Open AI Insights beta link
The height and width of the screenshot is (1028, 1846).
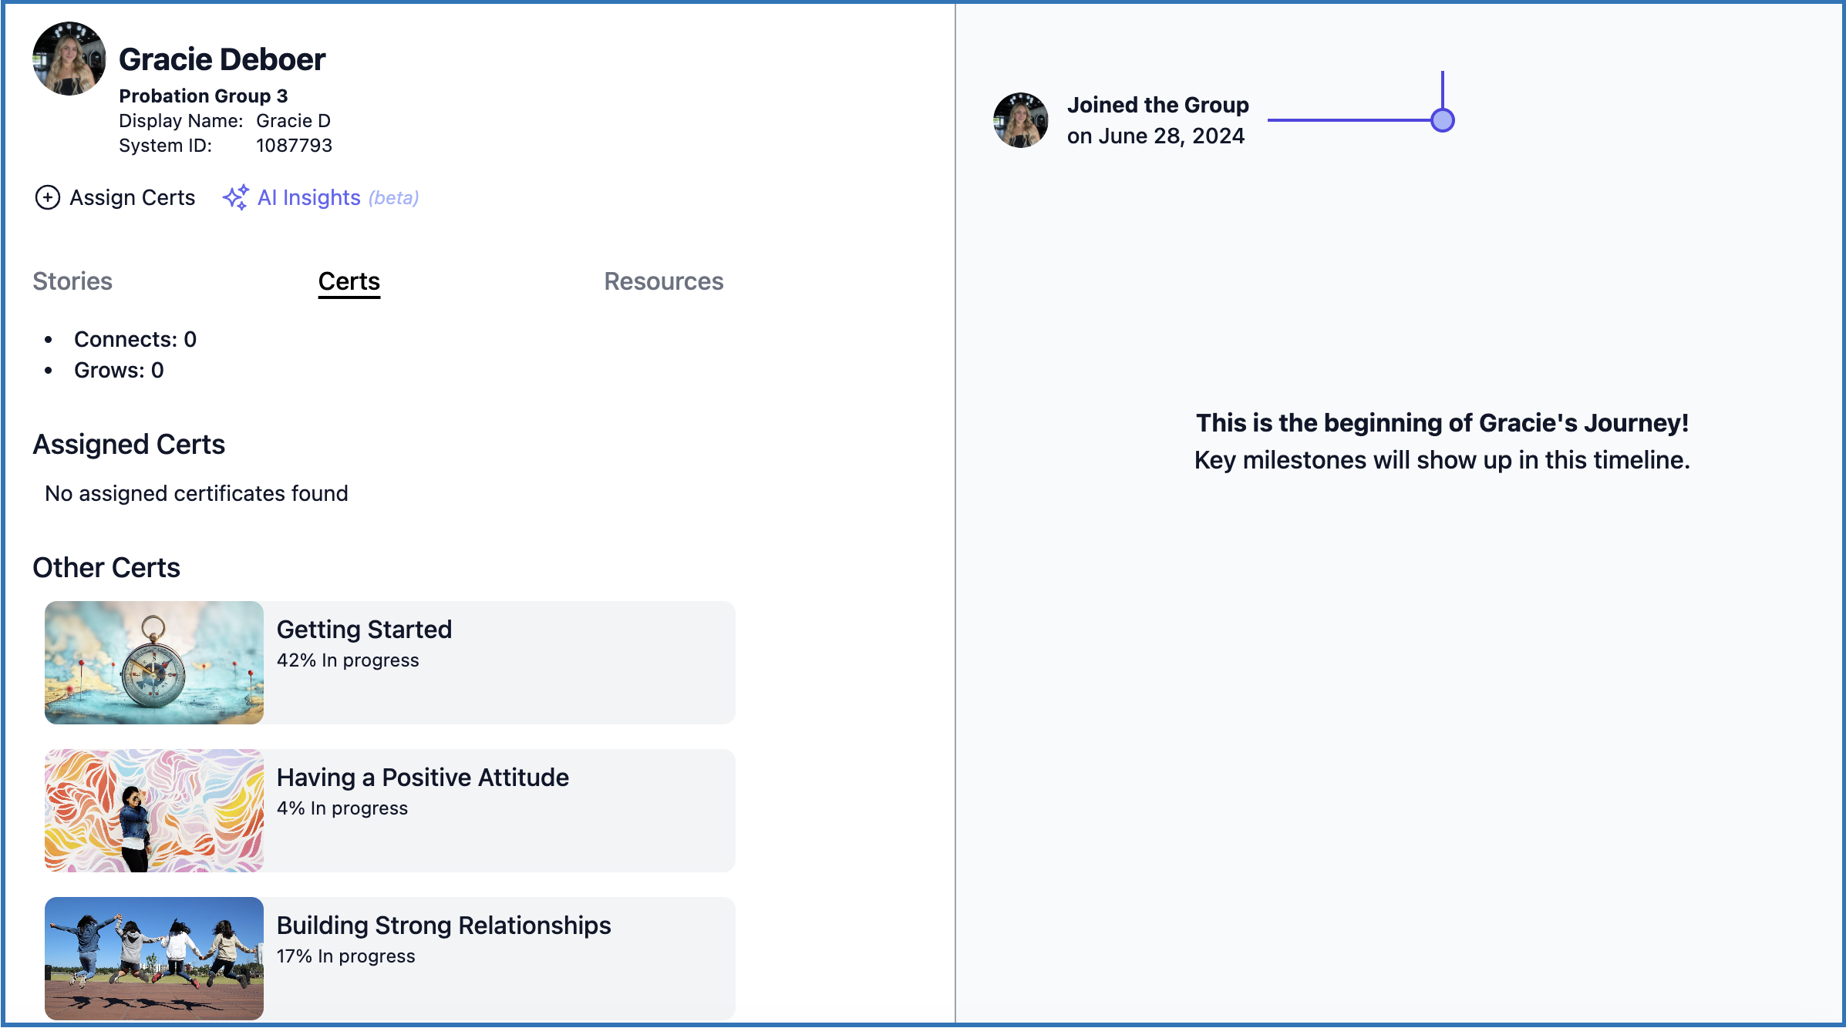click(x=309, y=198)
